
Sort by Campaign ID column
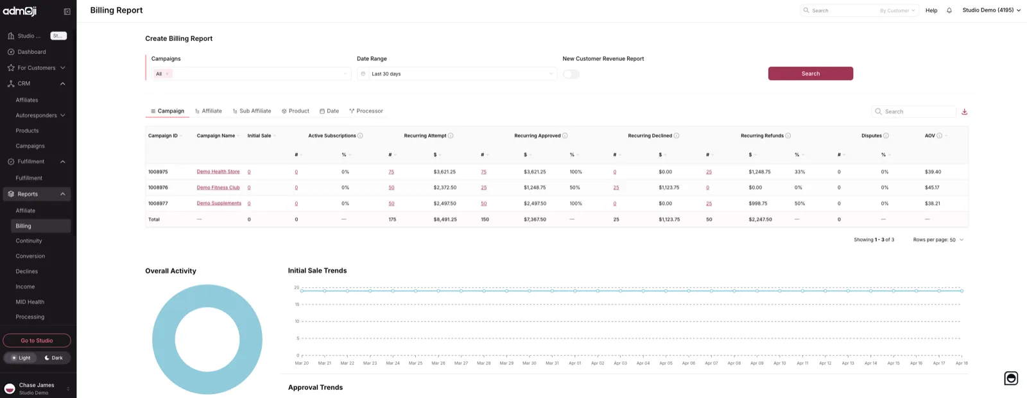pyautogui.click(x=165, y=136)
